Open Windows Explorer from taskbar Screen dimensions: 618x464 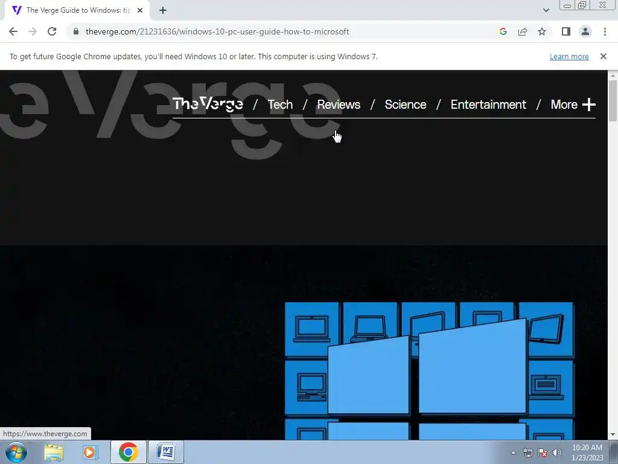pos(54,452)
